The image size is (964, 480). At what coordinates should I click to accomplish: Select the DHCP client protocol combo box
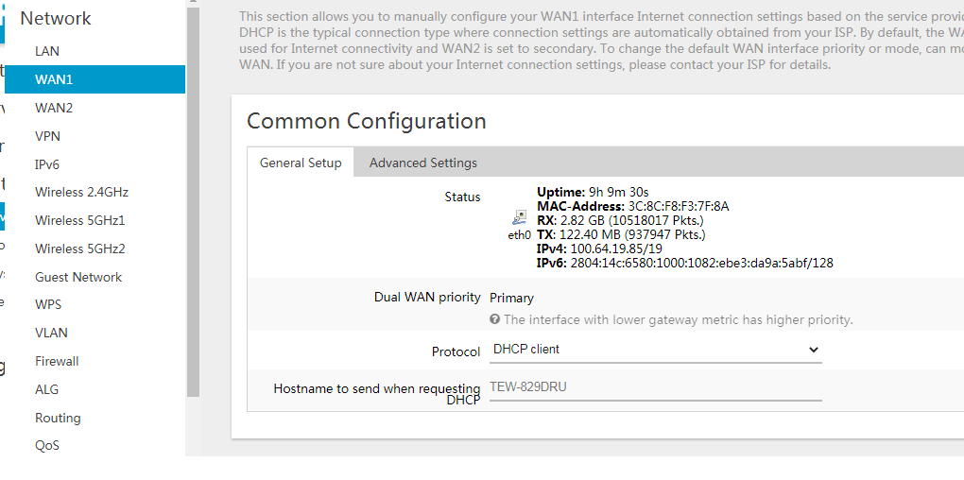tap(655, 350)
